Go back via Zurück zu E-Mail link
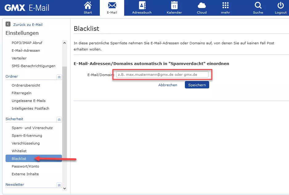The image size is (289, 195). (x=28, y=25)
